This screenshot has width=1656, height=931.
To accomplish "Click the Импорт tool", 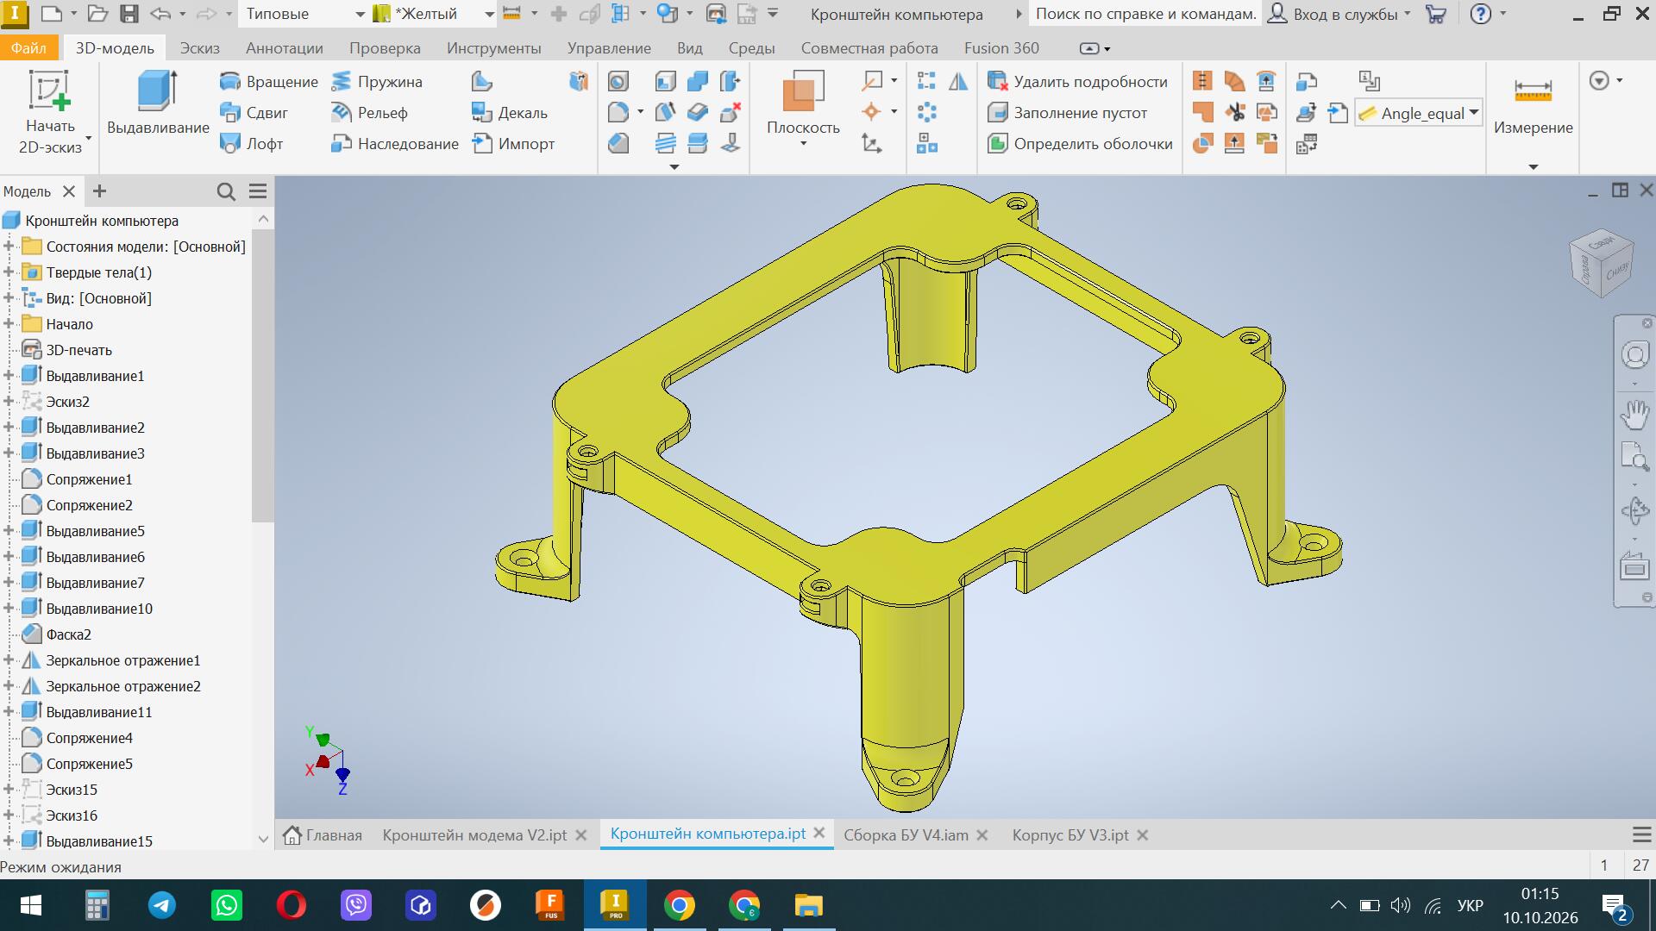I will (512, 144).
